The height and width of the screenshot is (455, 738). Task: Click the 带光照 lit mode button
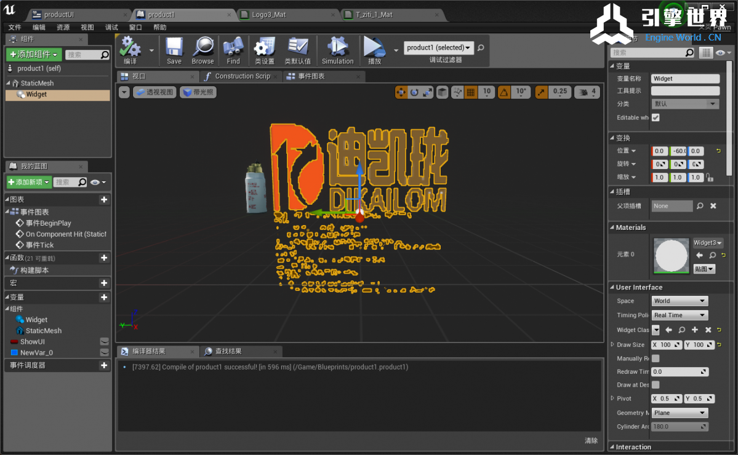pyautogui.click(x=198, y=92)
